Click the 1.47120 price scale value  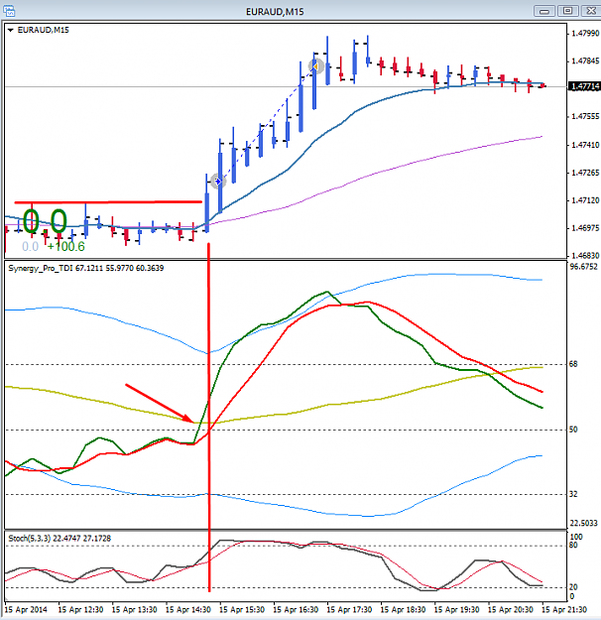585,200
